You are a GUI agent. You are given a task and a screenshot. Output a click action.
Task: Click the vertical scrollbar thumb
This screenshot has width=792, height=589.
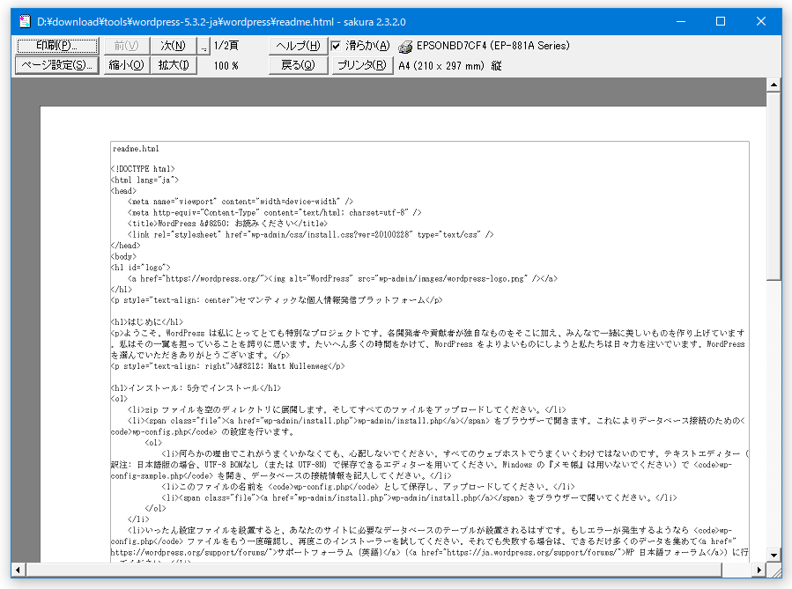pos(773,186)
